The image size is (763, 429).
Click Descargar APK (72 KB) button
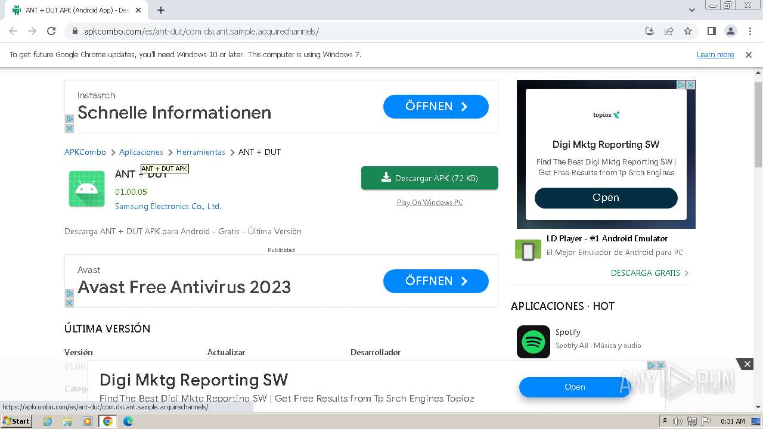point(430,178)
